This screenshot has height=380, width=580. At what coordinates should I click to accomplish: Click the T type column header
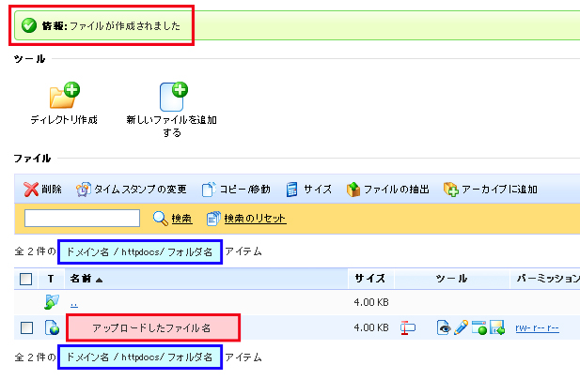[x=51, y=279]
